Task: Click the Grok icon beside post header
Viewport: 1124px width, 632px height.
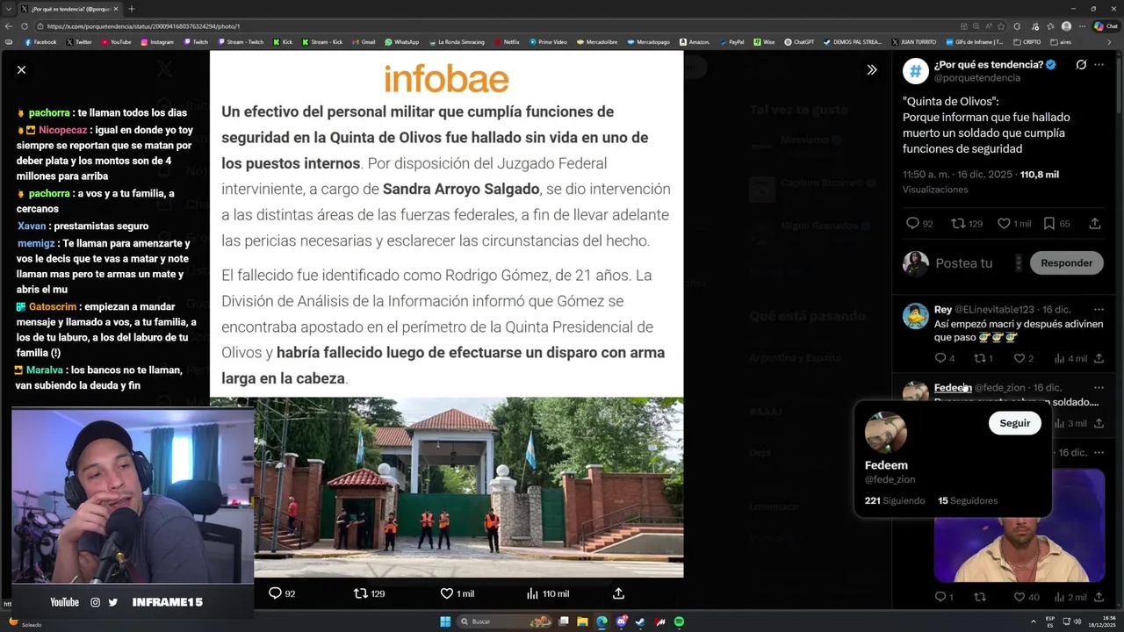Action: click(x=1081, y=65)
